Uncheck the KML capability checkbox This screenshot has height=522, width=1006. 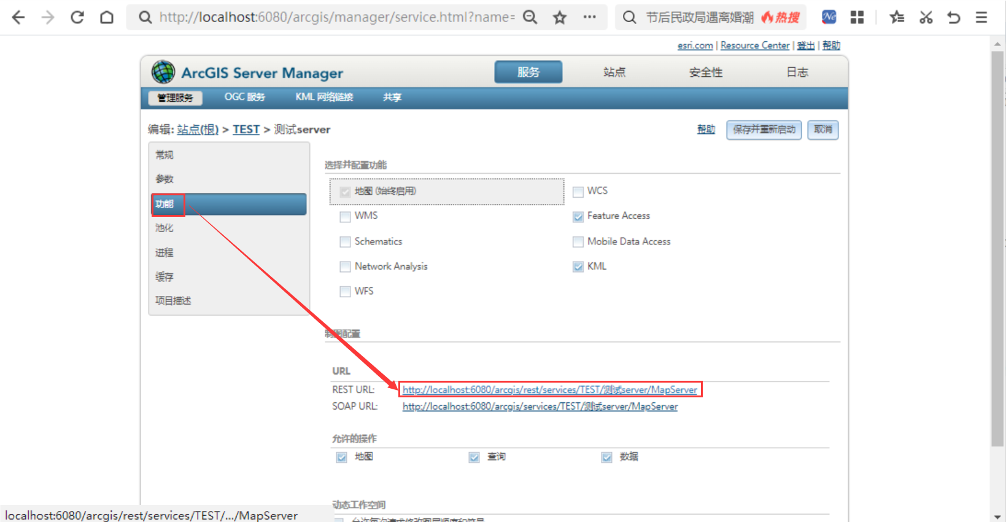578,267
